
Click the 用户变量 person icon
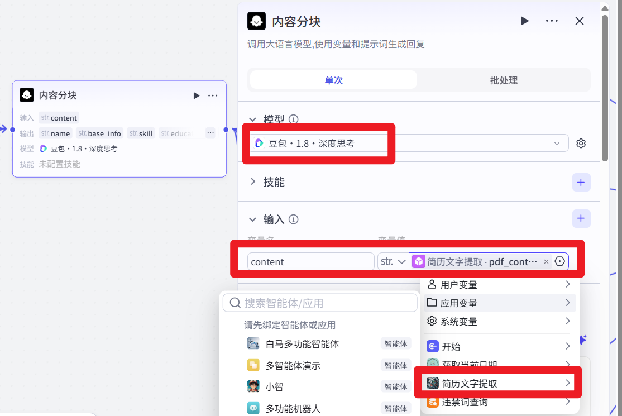tap(432, 284)
